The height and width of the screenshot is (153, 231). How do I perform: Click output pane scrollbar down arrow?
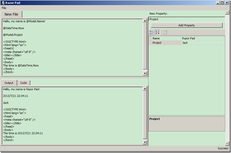[145, 142]
